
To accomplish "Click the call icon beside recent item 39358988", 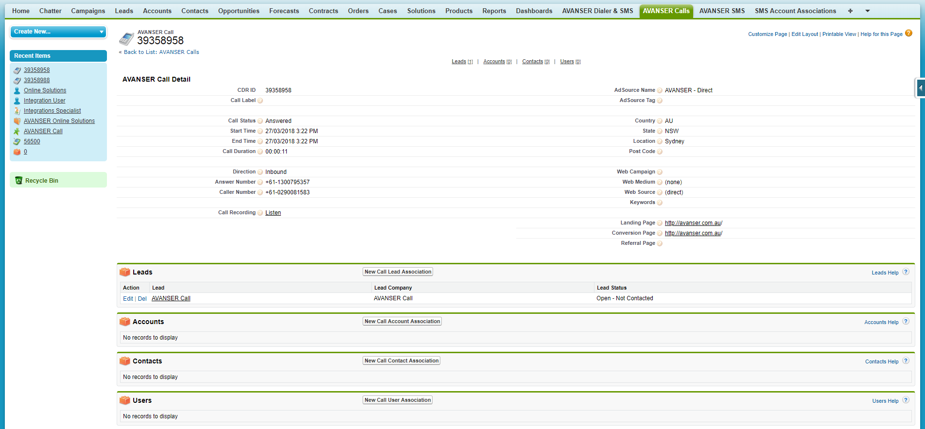I will (x=17, y=80).
